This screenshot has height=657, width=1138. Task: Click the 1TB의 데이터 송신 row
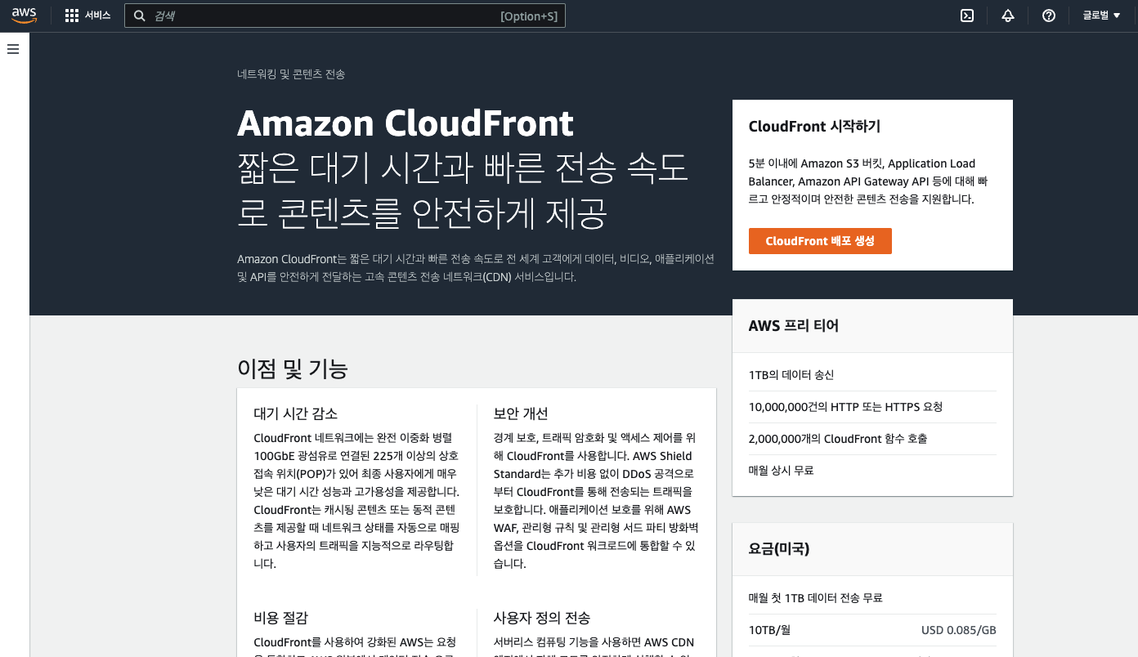click(x=872, y=375)
